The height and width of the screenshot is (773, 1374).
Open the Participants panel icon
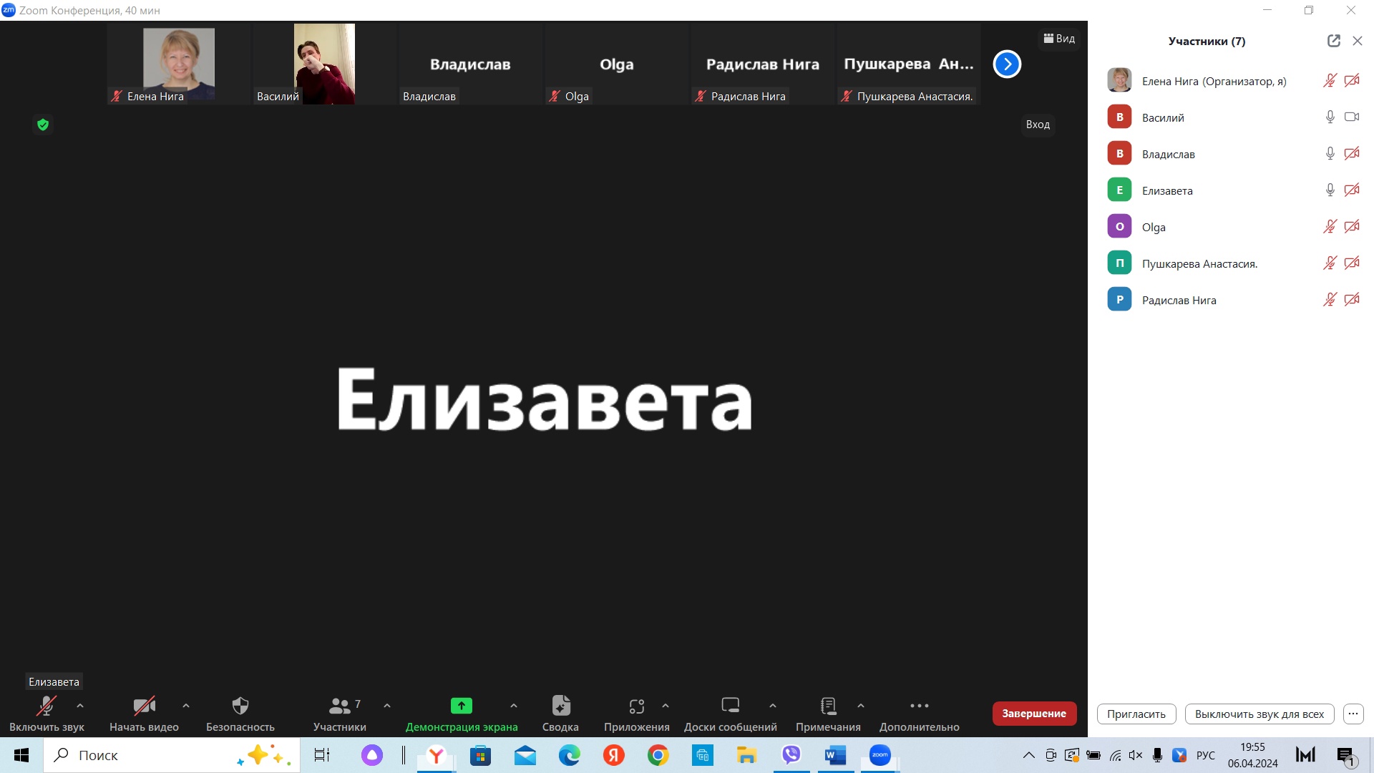pyautogui.click(x=339, y=706)
